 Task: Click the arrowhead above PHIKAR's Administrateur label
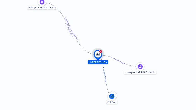(x=104, y=67)
